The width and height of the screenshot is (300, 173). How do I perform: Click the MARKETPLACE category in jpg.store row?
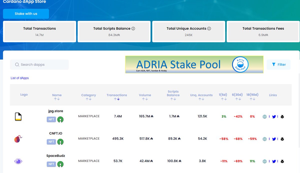[89, 116]
